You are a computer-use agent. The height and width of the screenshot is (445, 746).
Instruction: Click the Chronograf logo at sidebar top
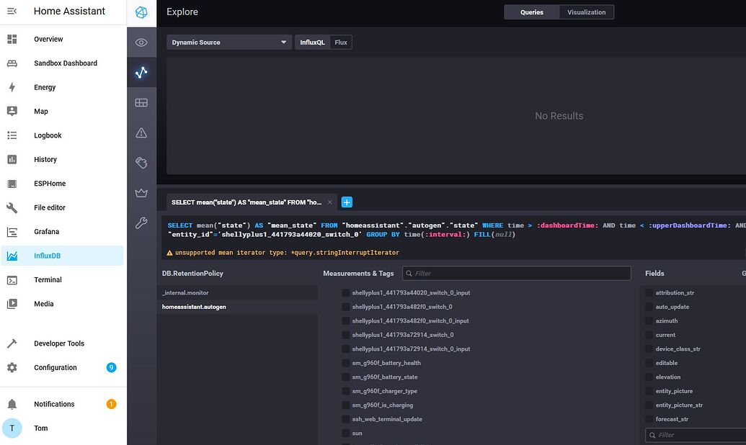[x=141, y=12]
